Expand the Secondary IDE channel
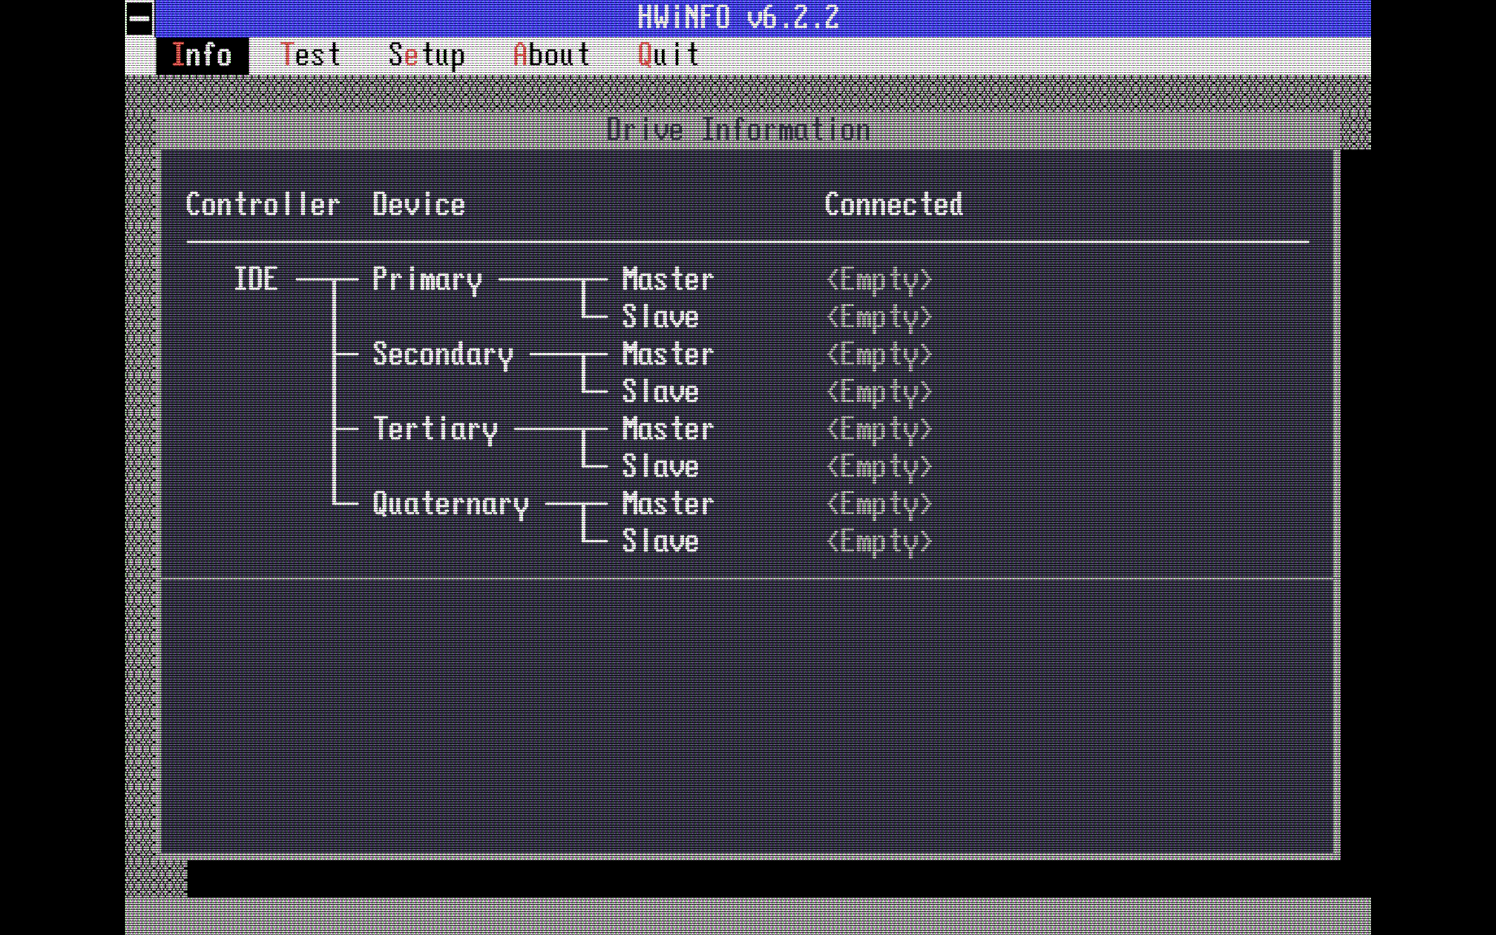The image size is (1496, 935). 443,355
